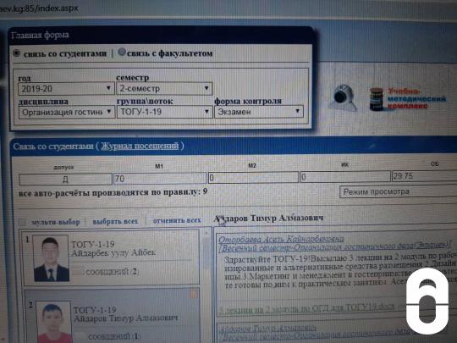The height and width of the screenshot is (343, 457).
Task: Click the webcam icon
Action: 344,97
